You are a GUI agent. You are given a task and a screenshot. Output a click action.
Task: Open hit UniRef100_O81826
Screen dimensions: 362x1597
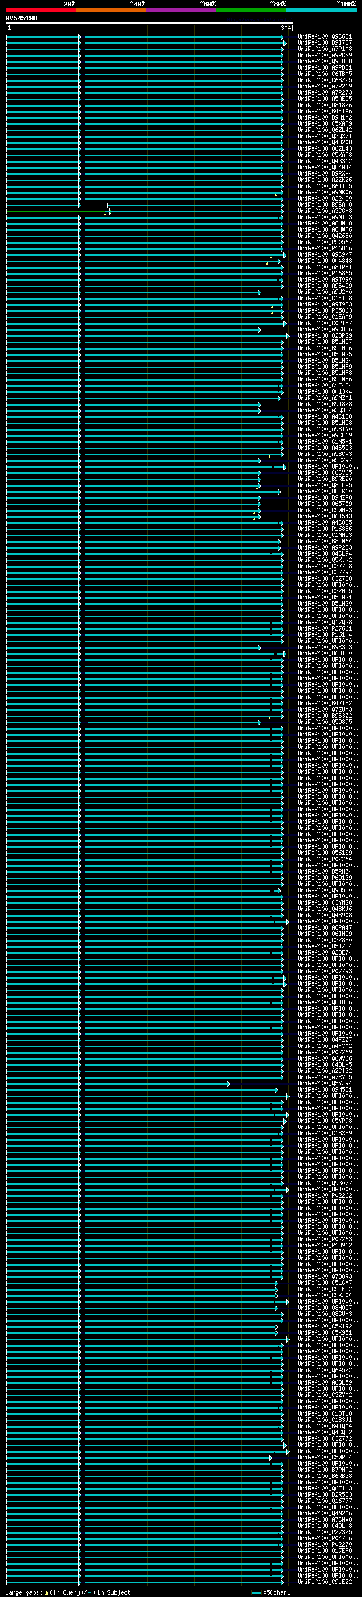pyautogui.click(x=325, y=105)
